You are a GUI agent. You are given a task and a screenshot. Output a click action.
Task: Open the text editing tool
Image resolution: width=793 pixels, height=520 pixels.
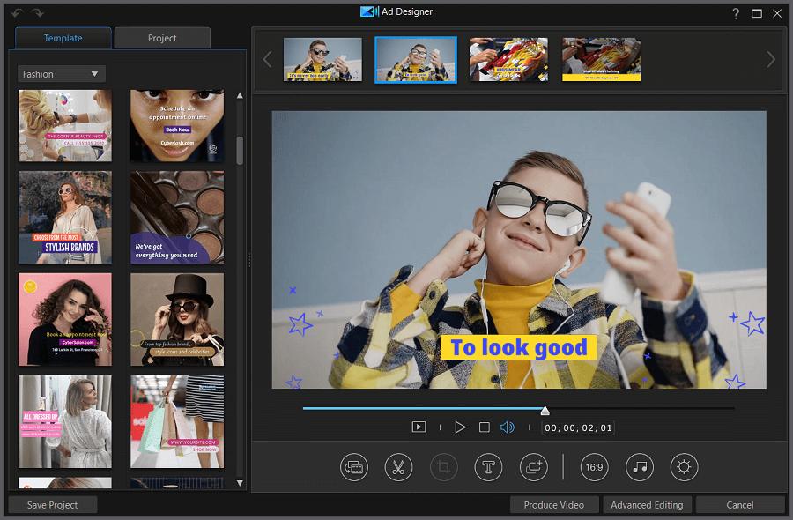[x=488, y=467]
